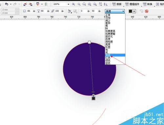The width and height of the screenshot is (164, 125).
Task: Click the black shadow end handle below circle
Action: pyautogui.click(x=93, y=98)
